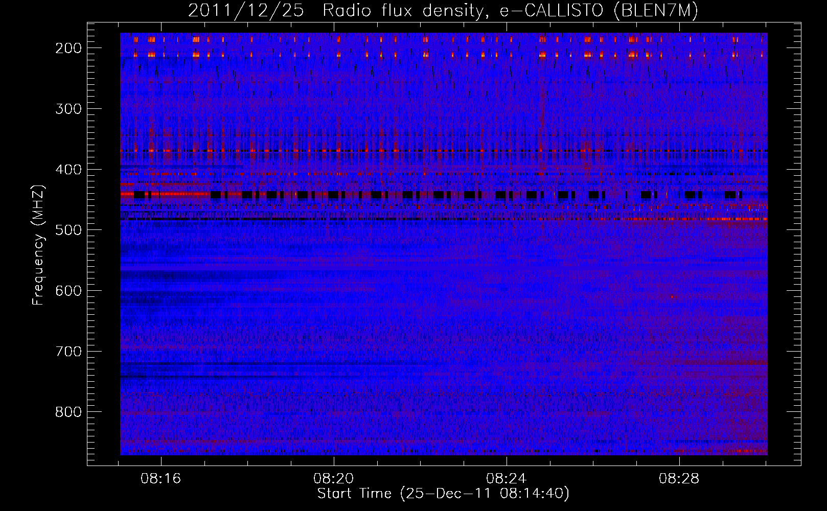
Task: Click the 500 frequency tick label
Action: click(x=68, y=230)
